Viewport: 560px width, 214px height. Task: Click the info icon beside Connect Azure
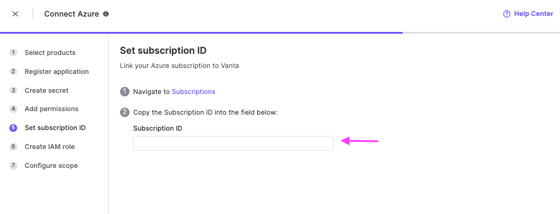pyautogui.click(x=106, y=14)
